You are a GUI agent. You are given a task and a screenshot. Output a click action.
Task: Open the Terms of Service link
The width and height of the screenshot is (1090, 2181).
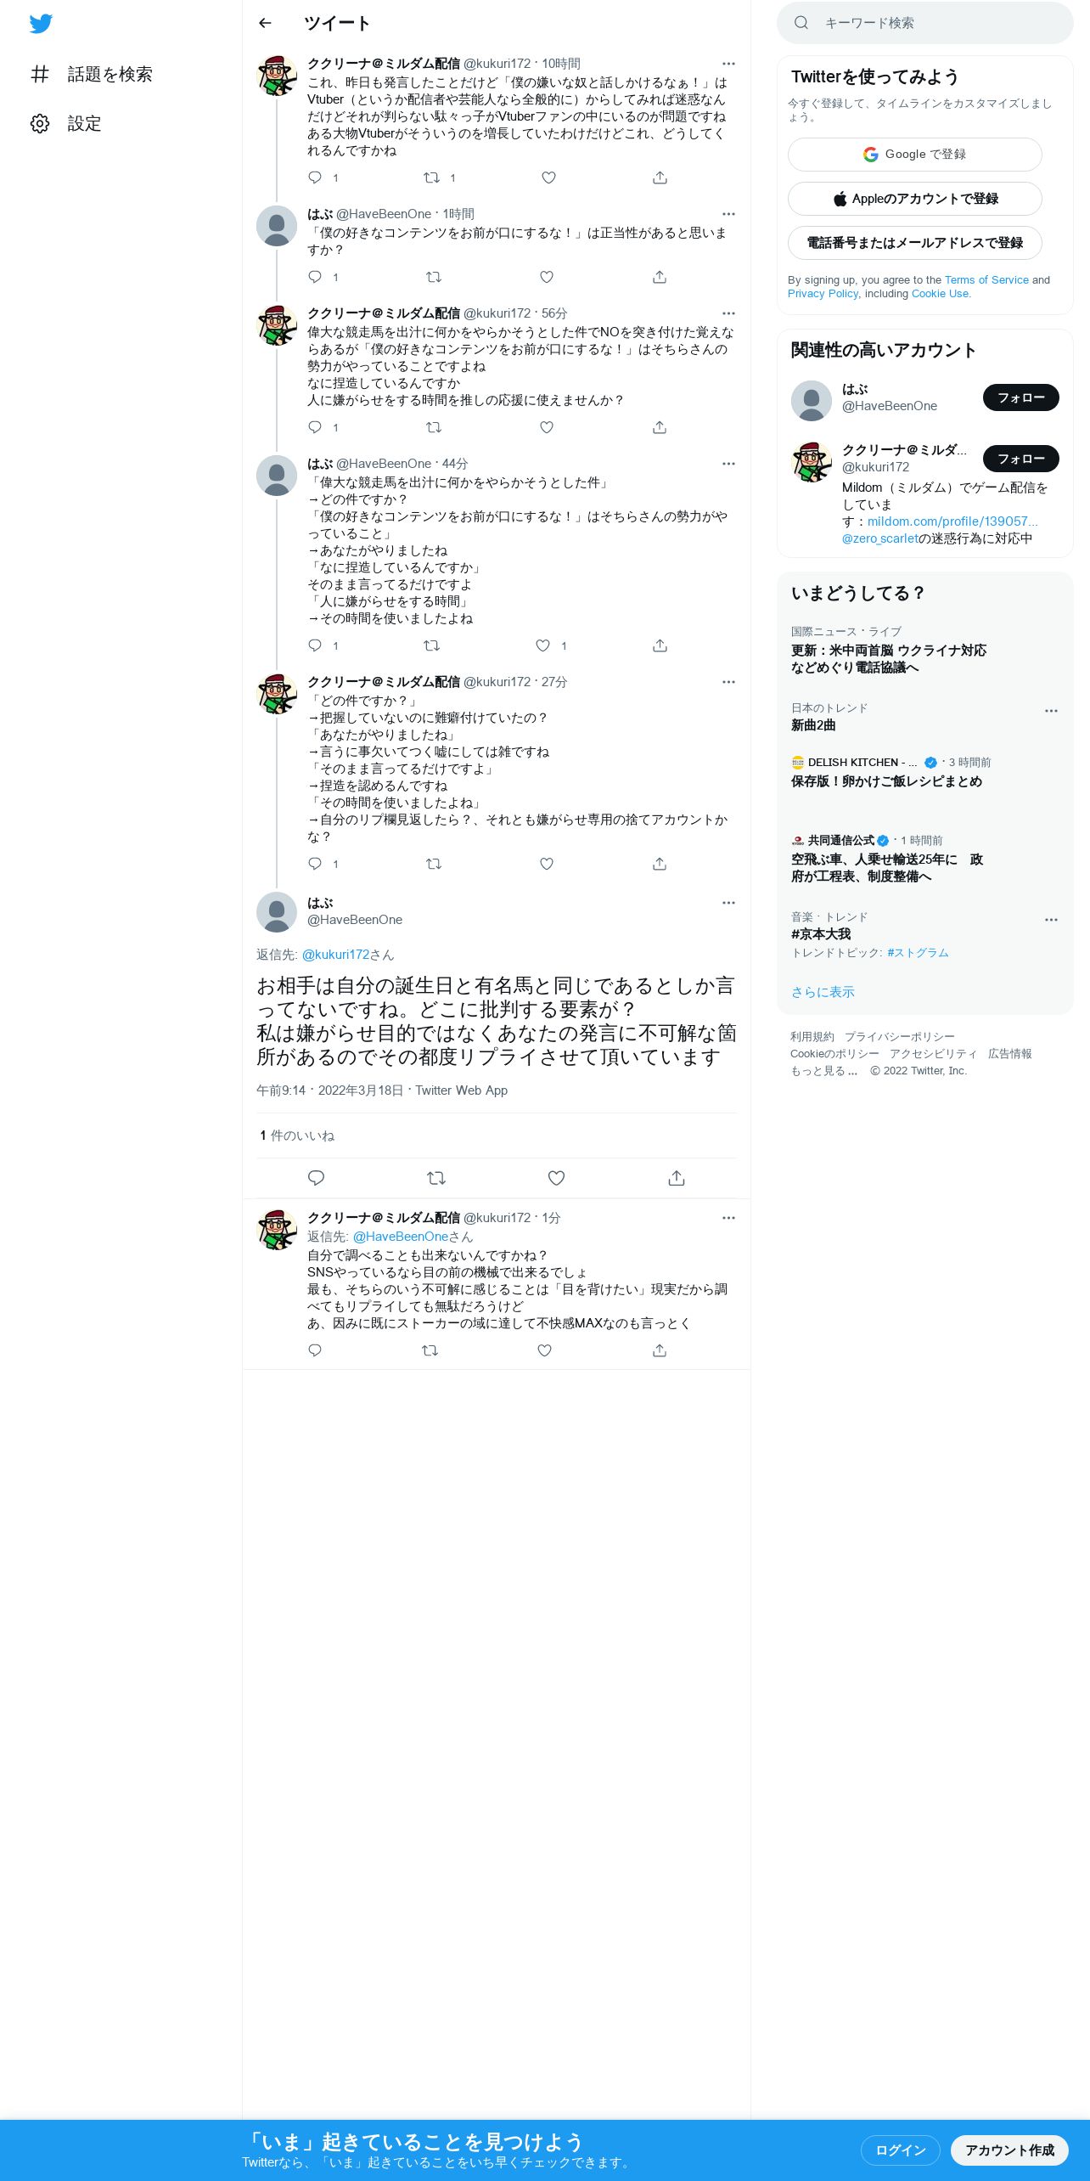point(986,280)
